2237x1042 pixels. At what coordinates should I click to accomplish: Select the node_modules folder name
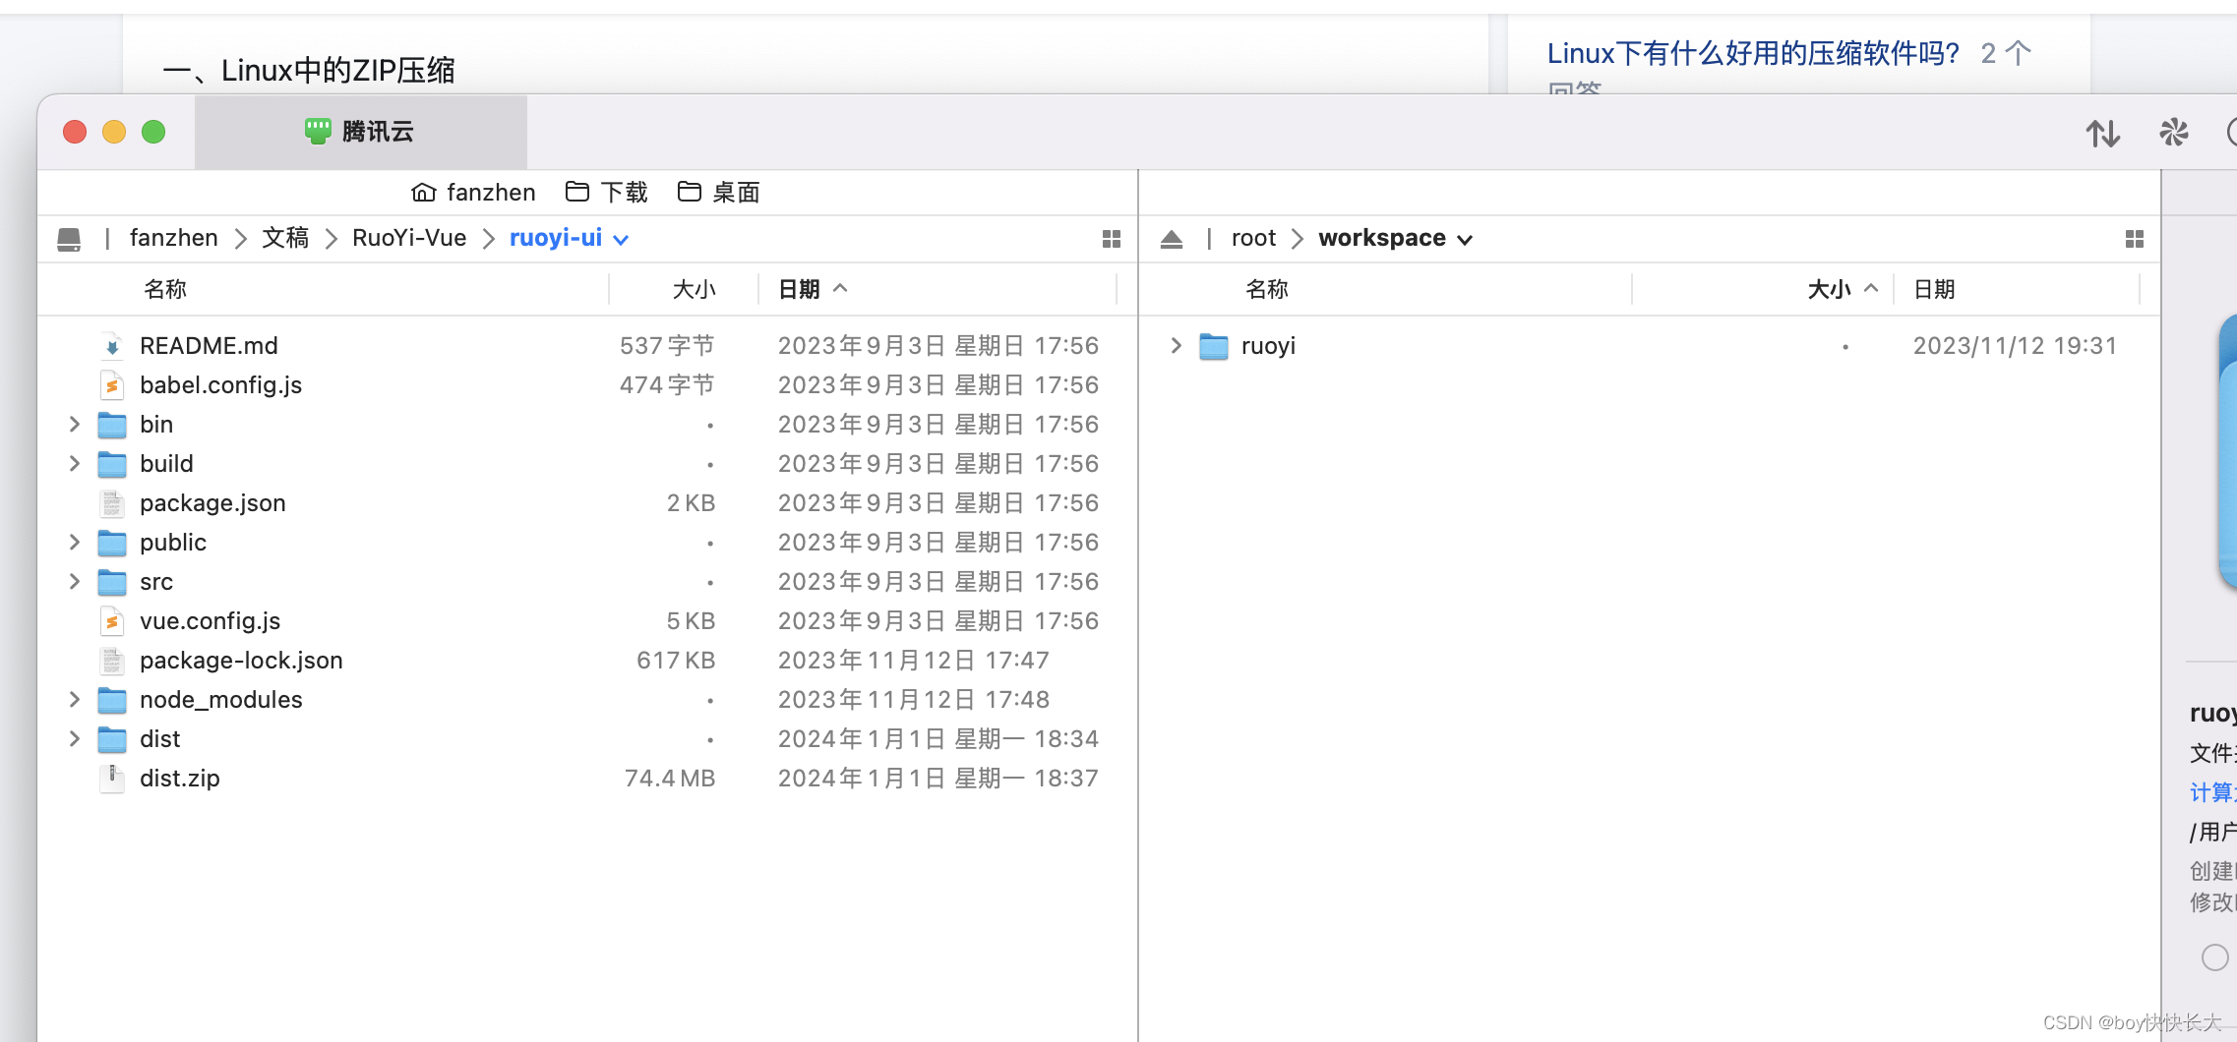(x=221, y=700)
